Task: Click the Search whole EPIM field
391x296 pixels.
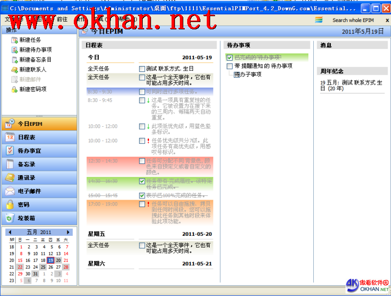Action: click(353, 20)
